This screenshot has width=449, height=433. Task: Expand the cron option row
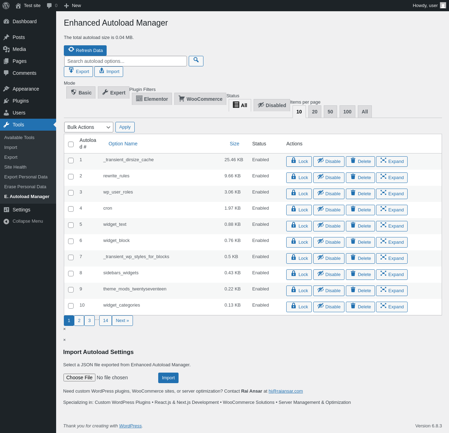click(x=392, y=210)
